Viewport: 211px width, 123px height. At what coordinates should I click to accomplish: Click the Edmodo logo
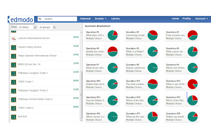21,20
